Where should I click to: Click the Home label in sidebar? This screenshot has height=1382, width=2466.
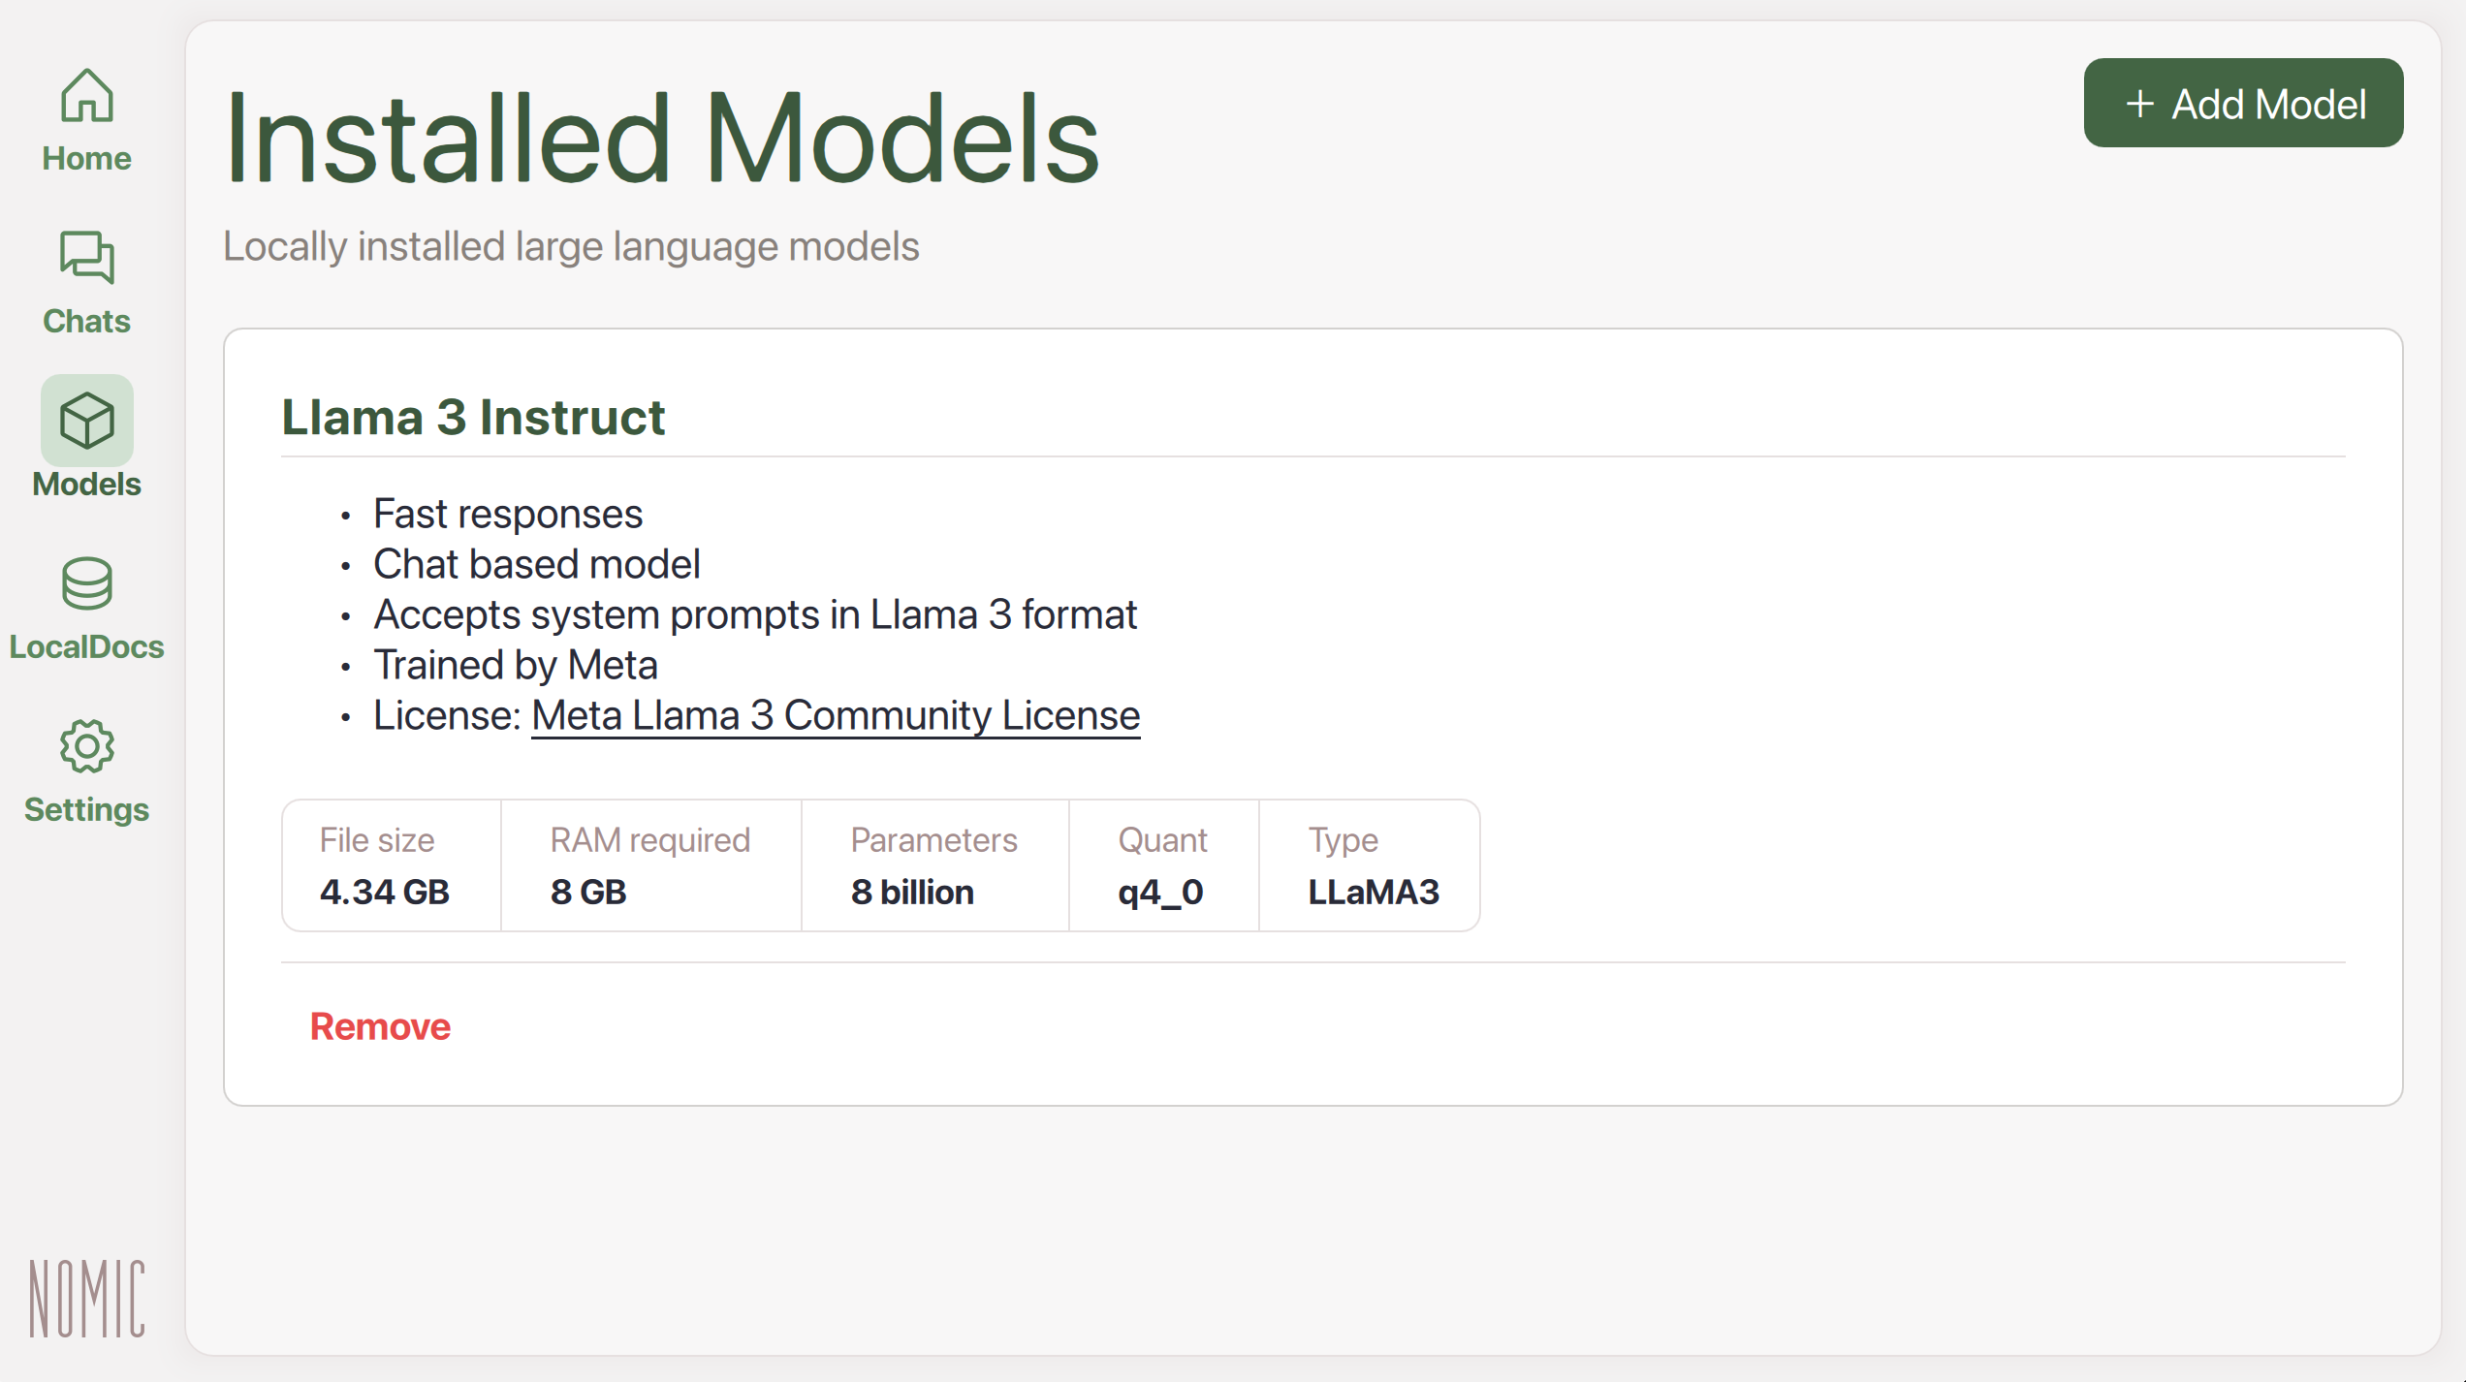click(87, 158)
